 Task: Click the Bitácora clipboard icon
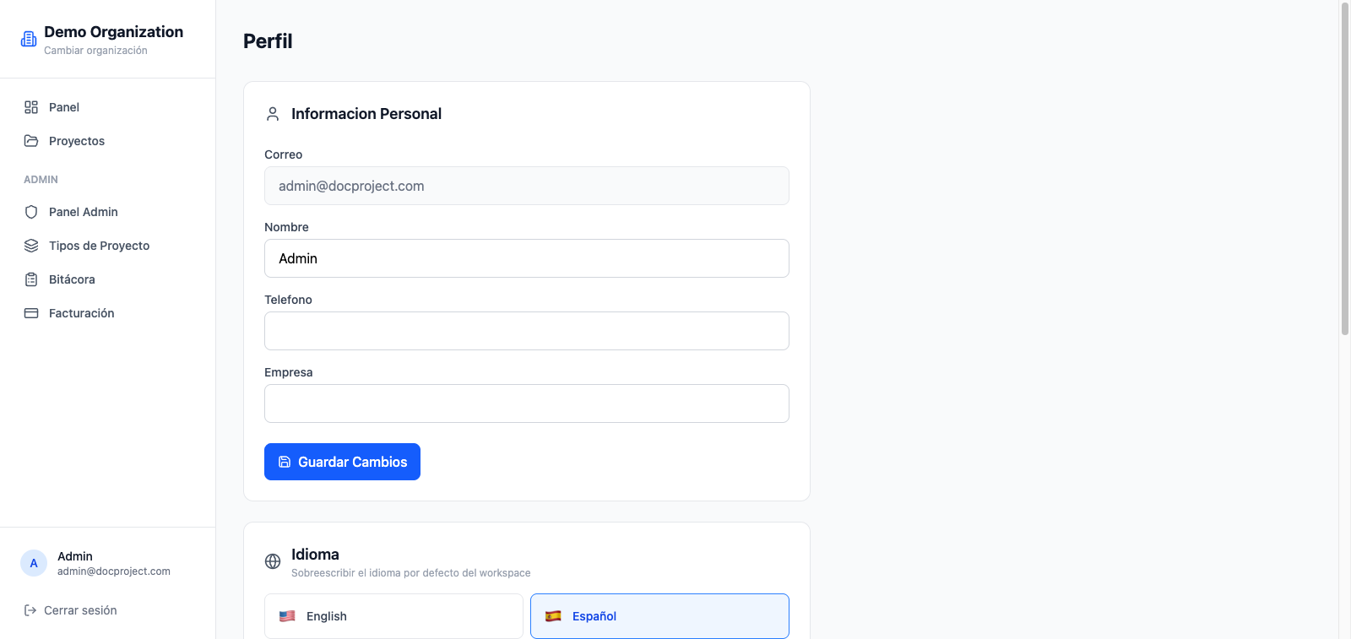click(31, 279)
